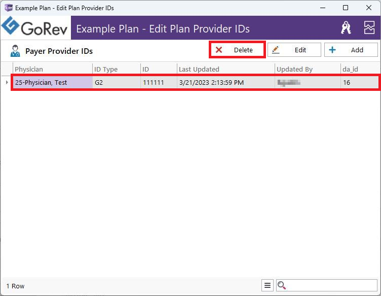This screenshot has height=296, width=381.
Task: Click the app icon in title bar
Action: (x=9, y=8)
